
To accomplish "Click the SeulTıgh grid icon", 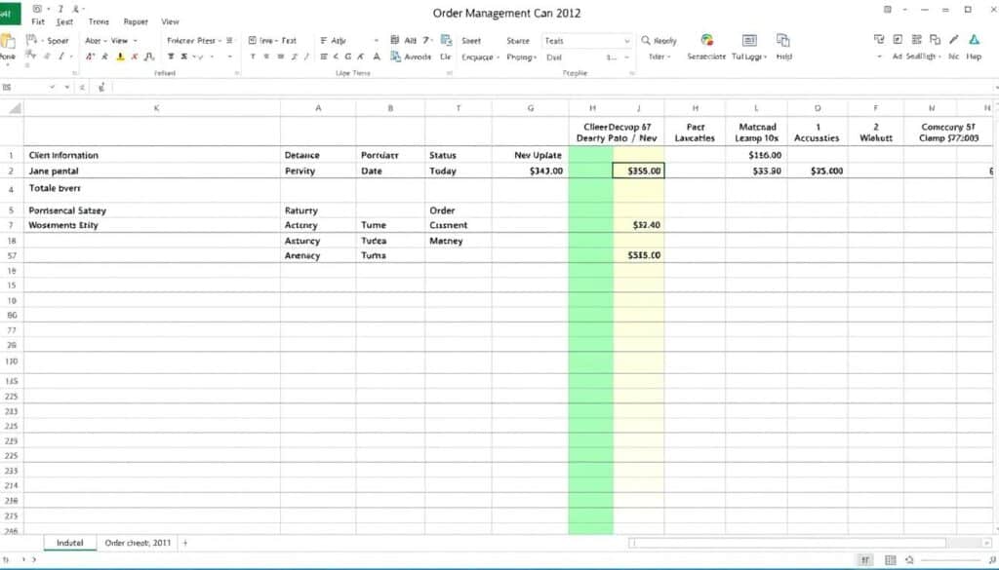I will coord(916,39).
